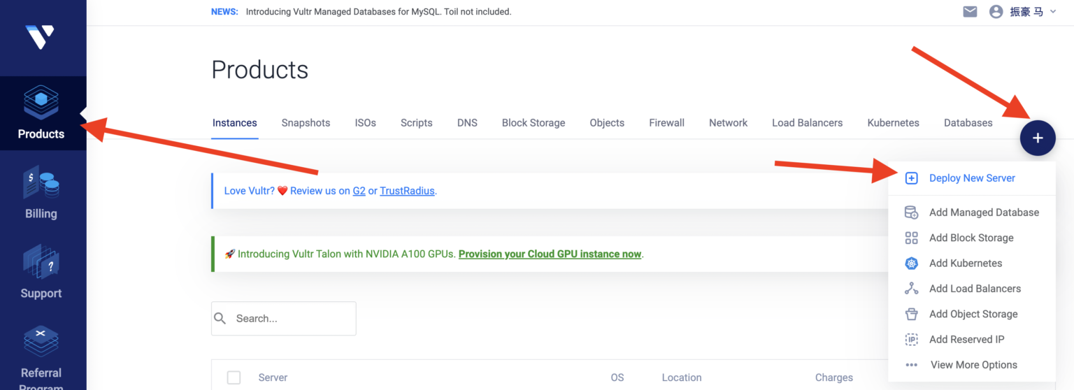Switch to the Firewall tab
The image size is (1074, 390).
(x=666, y=123)
